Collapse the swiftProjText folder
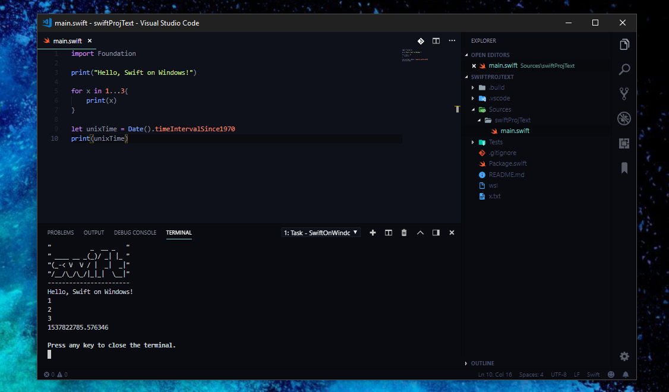669x392 pixels. 512,121
